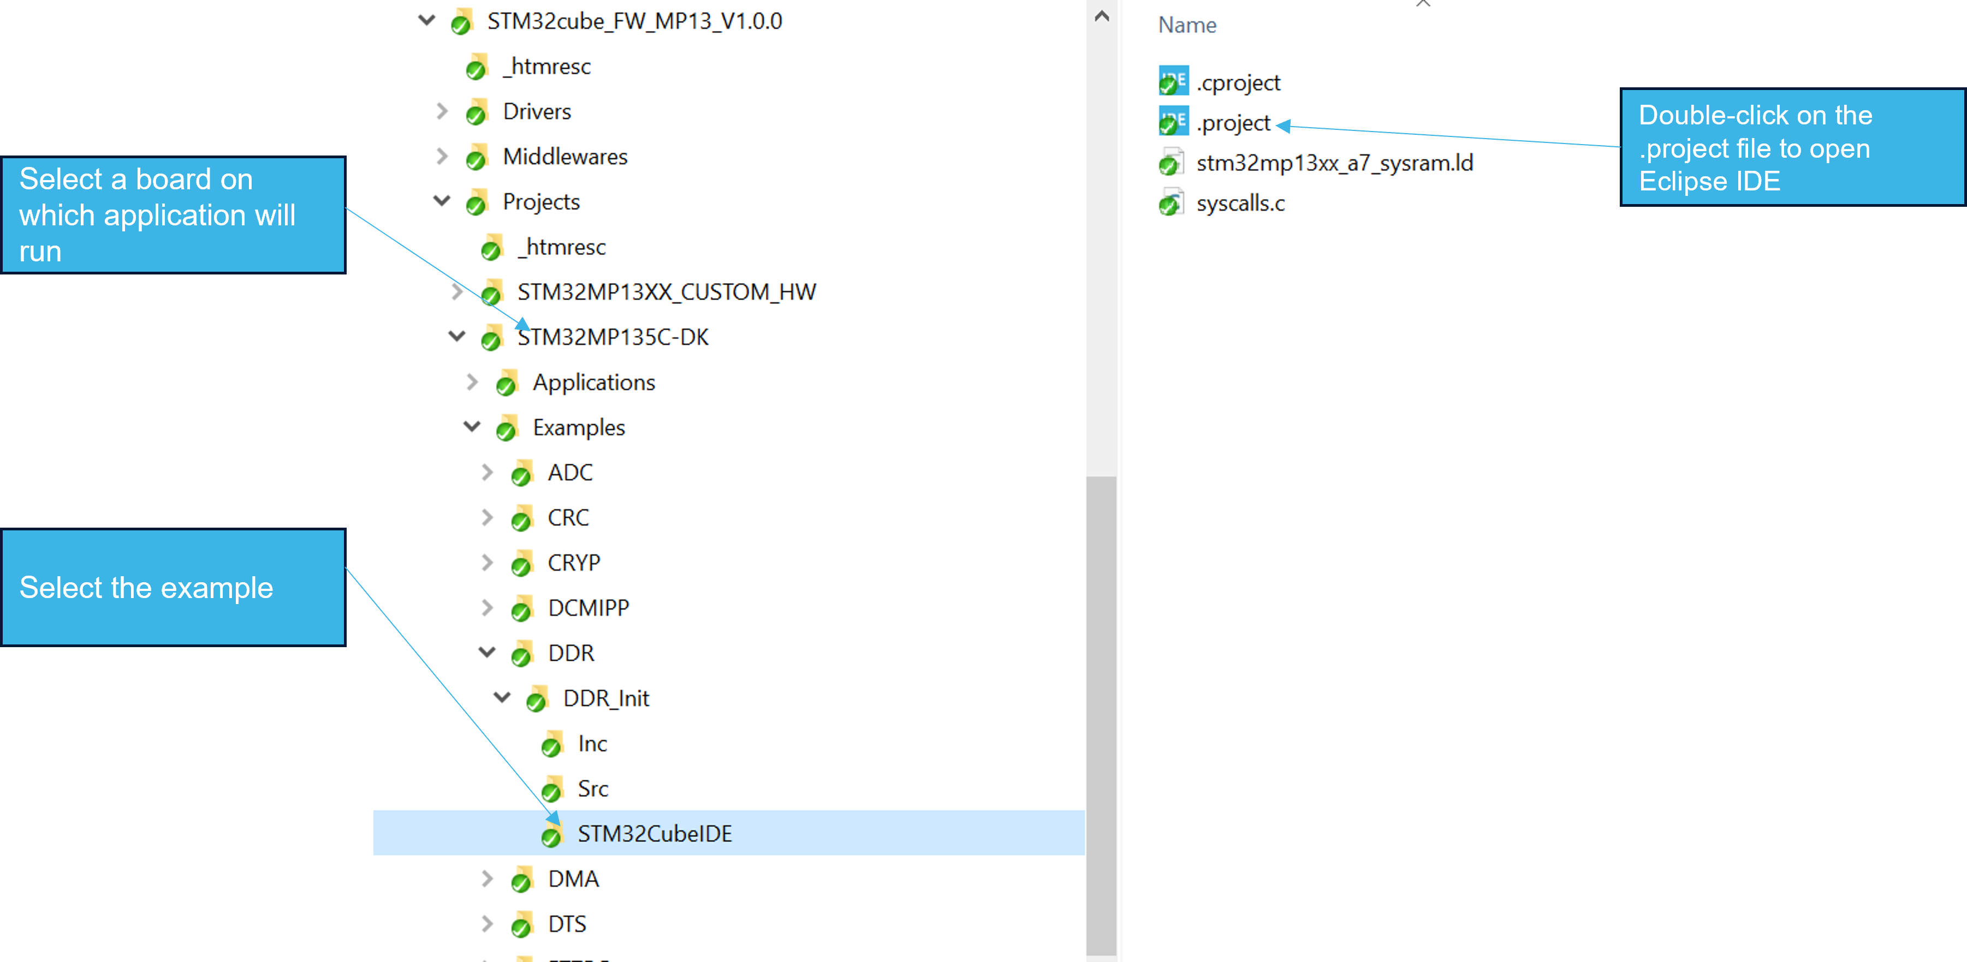
Task: Click the folder tree scrollbar thumb
Action: [x=1101, y=715]
